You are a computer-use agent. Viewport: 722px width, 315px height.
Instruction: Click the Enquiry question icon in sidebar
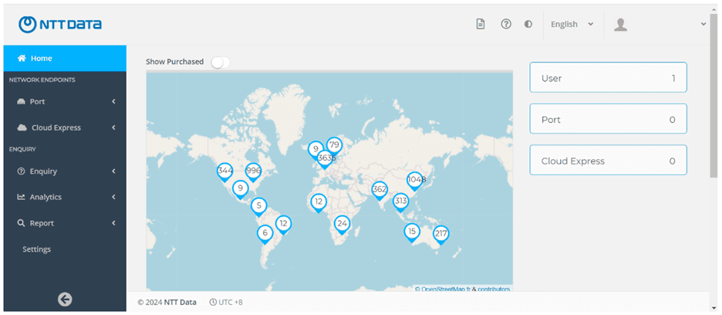tap(21, 171)
